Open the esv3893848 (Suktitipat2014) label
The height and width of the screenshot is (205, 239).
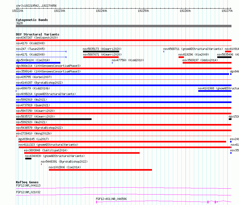click(x=46, y=150)
